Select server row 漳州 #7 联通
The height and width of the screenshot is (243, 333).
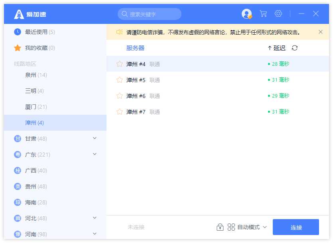click(218, 112)
